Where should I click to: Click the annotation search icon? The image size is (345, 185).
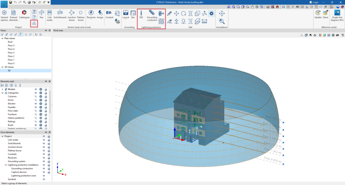point(222,21)
